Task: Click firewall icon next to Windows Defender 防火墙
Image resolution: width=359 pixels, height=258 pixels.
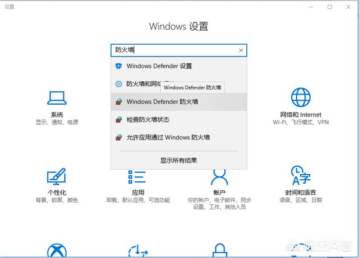Action: [x=118, y=102]
